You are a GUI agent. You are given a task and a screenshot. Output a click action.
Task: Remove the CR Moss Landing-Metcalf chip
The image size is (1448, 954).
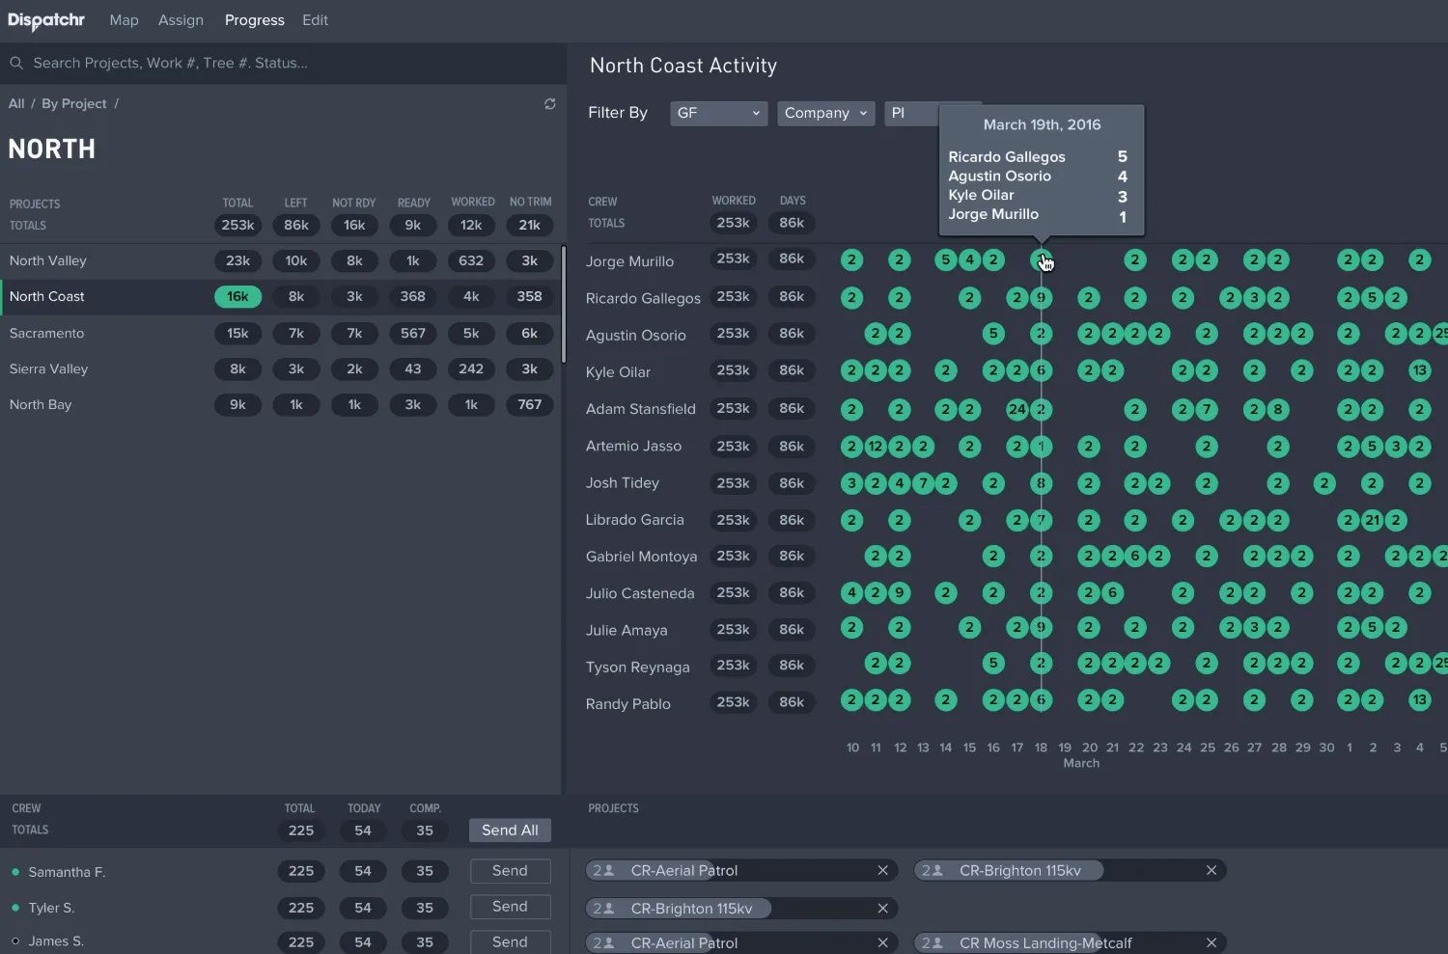(x=1211, y=942)
